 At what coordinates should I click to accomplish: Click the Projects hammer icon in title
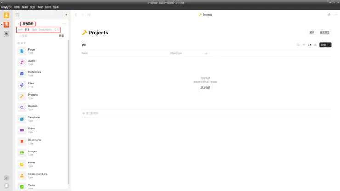(85, 33)
